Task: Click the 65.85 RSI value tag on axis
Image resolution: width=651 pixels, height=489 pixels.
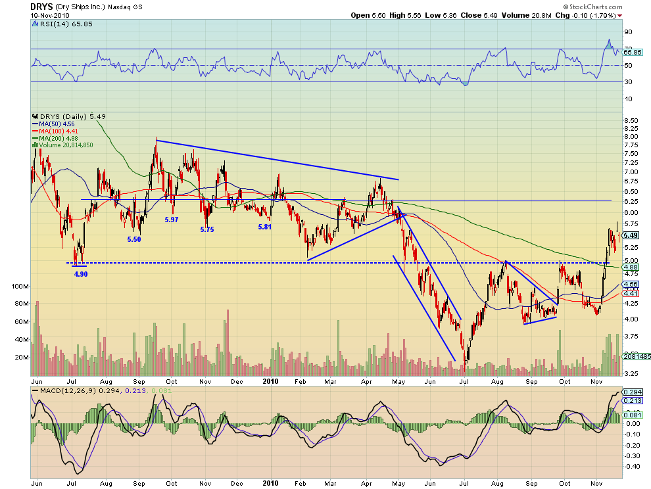Action: click(633, 53)
